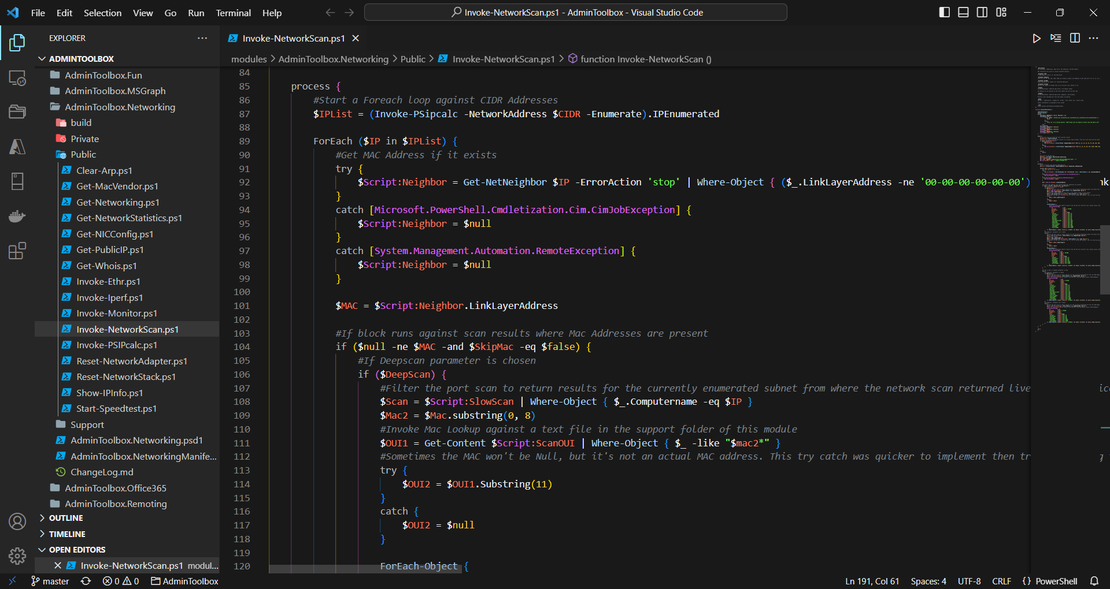1110x589 pixels.
Task: Open the Manage gear menu
Action: click(x=17, y=556)
